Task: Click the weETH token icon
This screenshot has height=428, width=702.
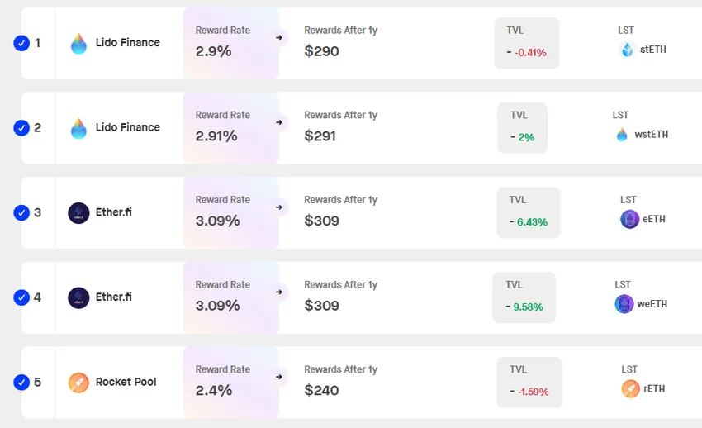Action: coord(624,304)
